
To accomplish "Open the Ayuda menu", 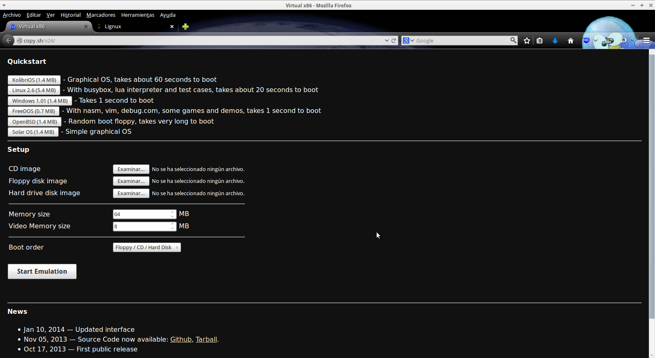I will (168, 15).
